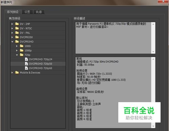Screen dimensions: 169x131
Task: Select the DV - PAL label
Action: tap(25, 33)
